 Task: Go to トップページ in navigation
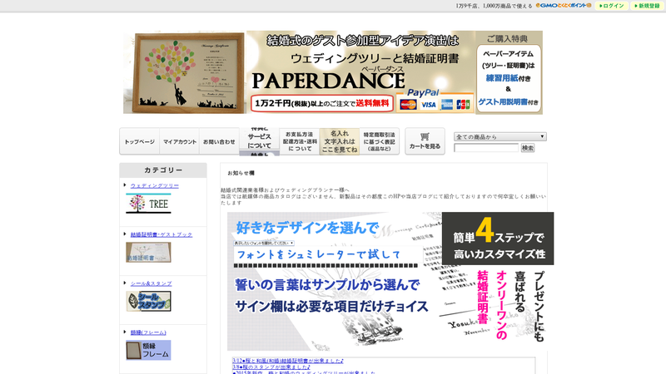tap(139, 141)
